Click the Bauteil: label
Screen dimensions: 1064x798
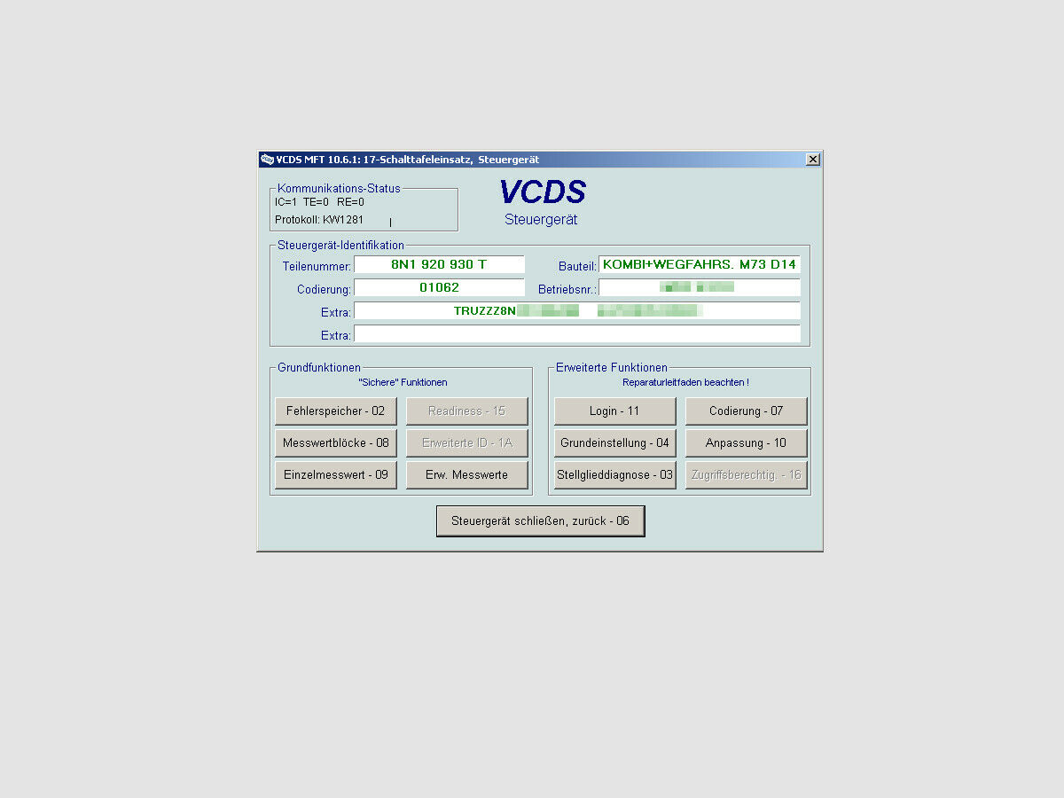click(x=577, y=266)
